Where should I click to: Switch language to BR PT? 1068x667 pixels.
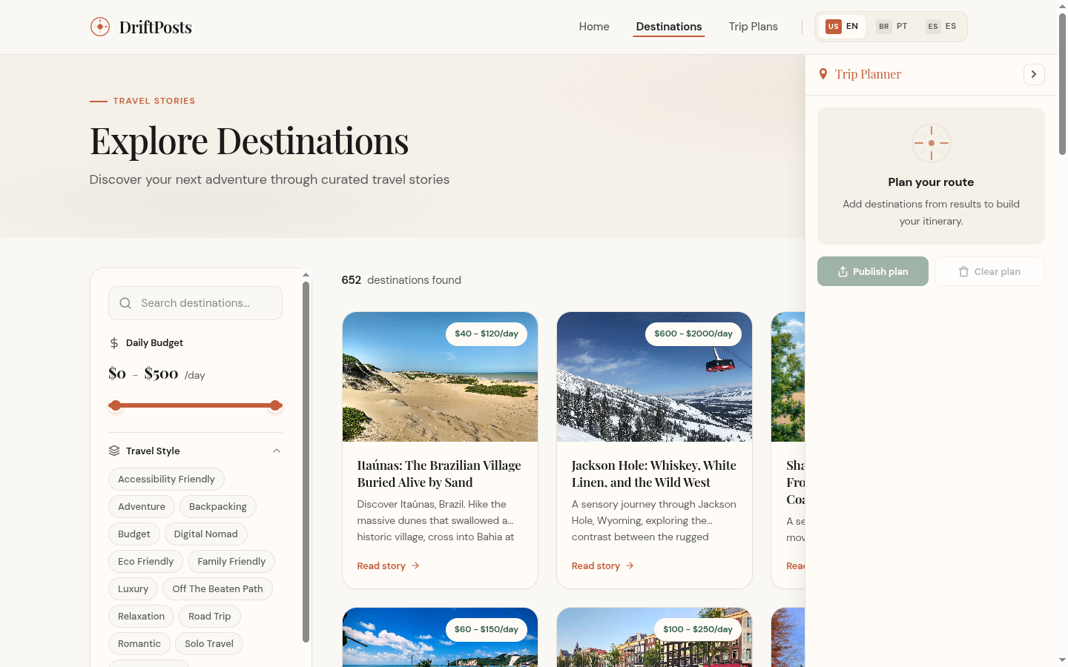pyautogui.click(x=892, y=26)
